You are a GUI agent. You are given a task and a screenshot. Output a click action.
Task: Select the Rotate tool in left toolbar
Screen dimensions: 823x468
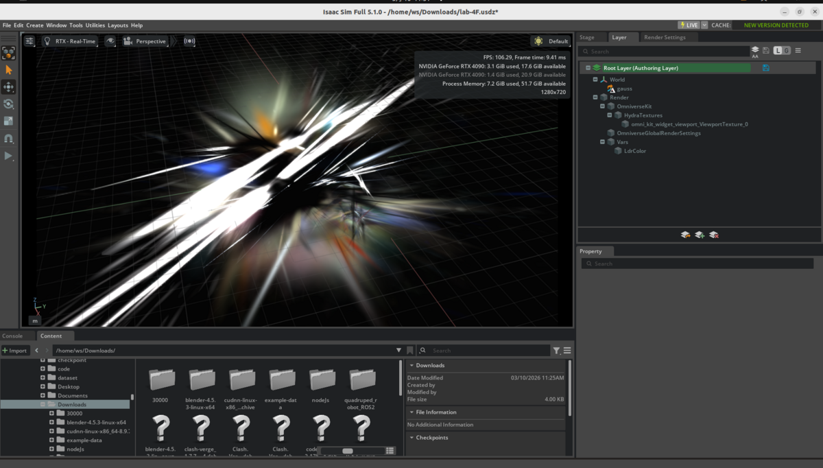[8, 104]
